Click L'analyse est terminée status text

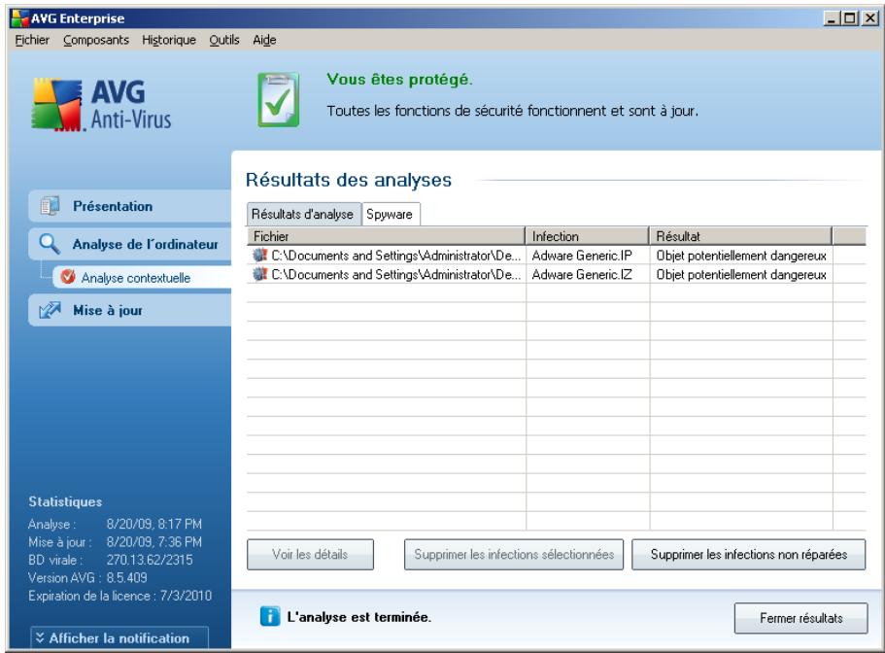tap(359, 617)
